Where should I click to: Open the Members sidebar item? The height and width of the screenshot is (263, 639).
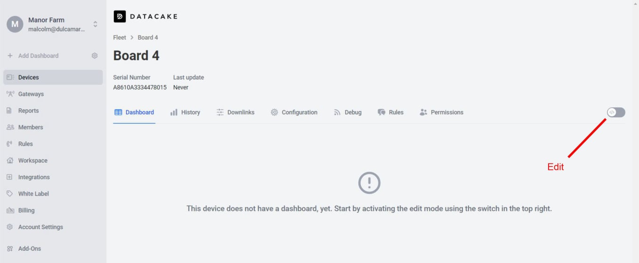30,127
